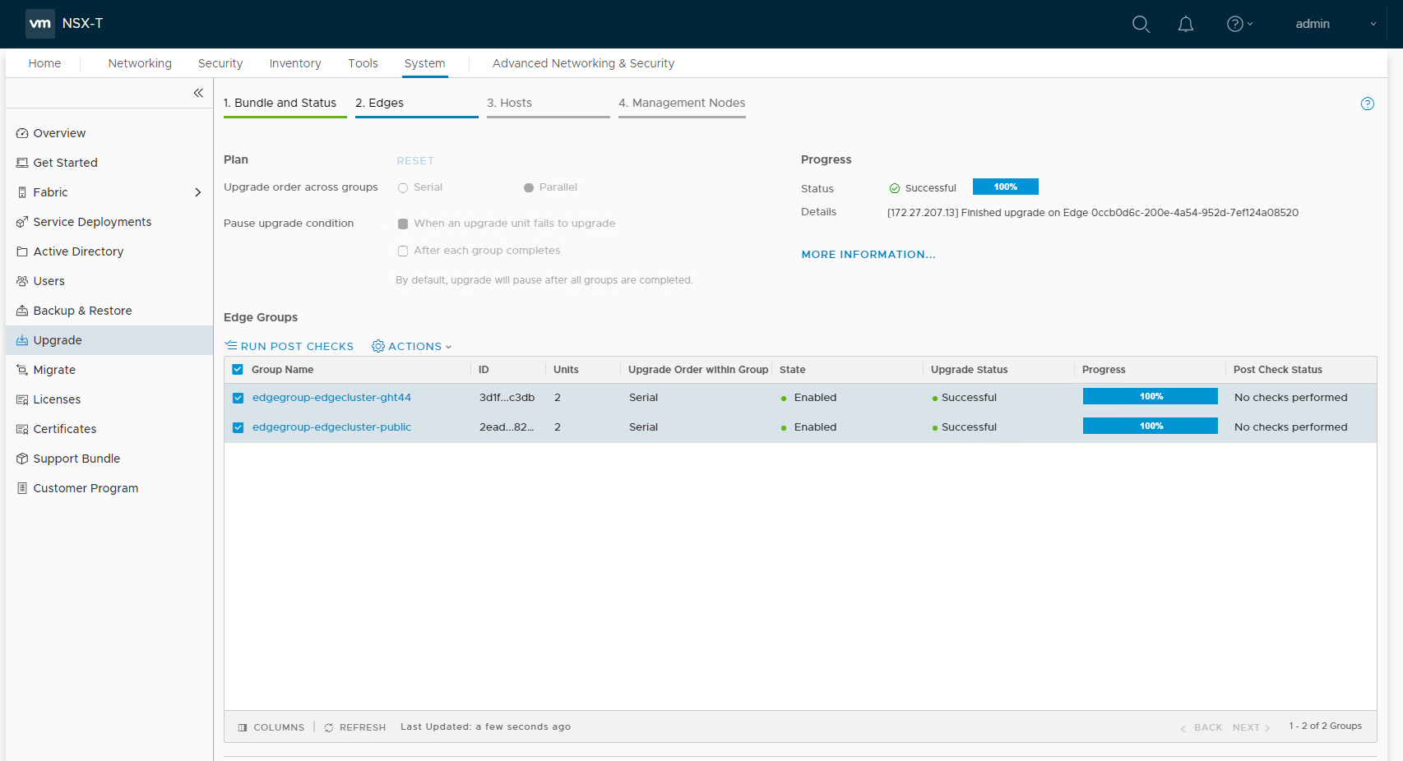
Task: Open the search magnifier icon
Action: (x=1141, y=24)
